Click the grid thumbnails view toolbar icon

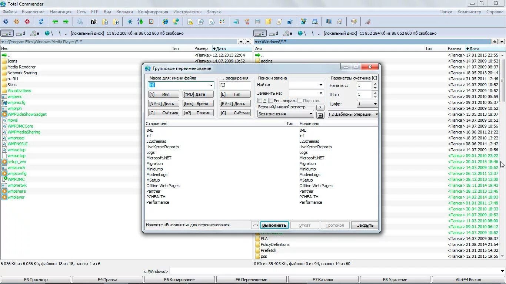(x=222, y=22)
